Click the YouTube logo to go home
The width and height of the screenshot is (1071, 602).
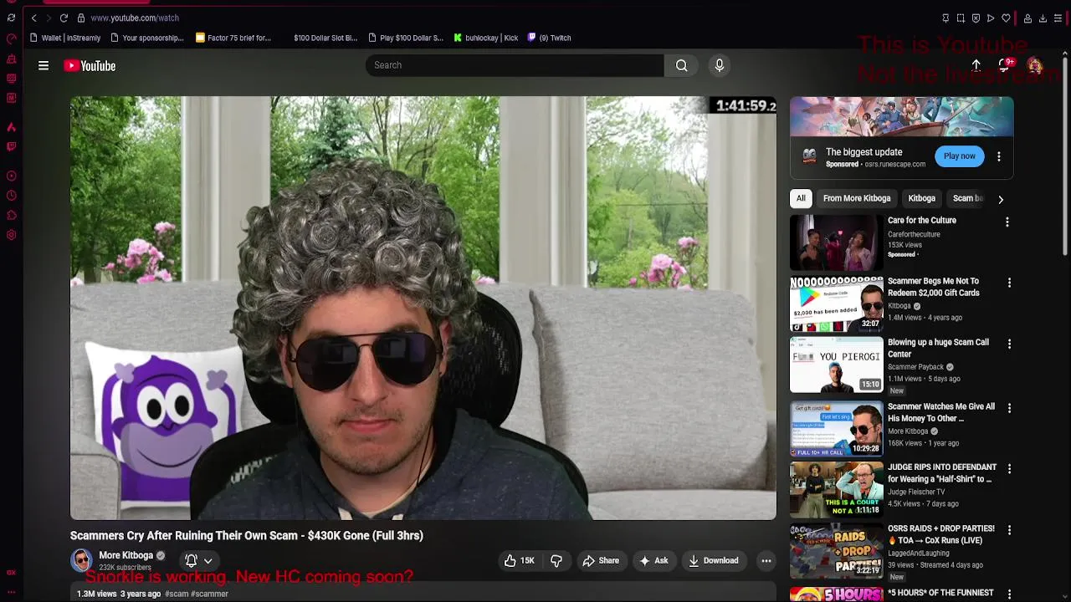(90, 65)
